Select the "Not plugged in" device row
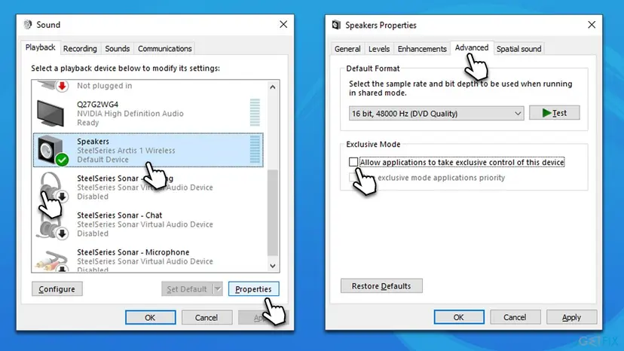Screen dimensions: 624x351 click(148, 86)
